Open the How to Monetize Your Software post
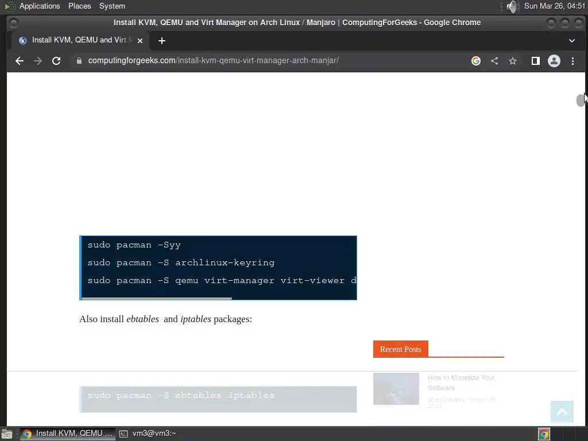Image resolution: width=588 pixels, height=441 pixels. [x=461, y=382]
